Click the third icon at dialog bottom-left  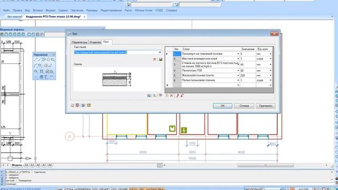point(83,105)
